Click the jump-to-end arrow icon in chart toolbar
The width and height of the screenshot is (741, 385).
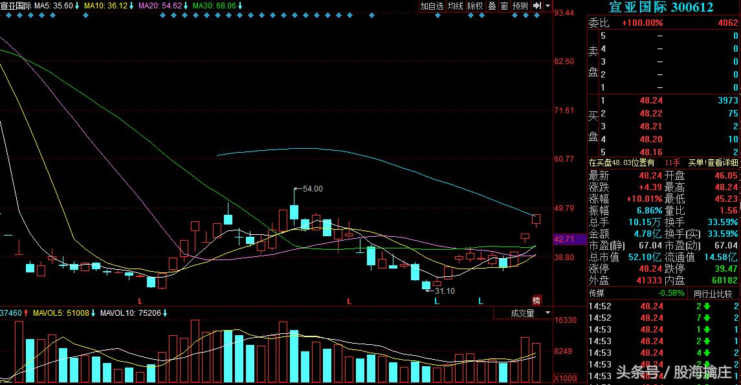point(537,6)
